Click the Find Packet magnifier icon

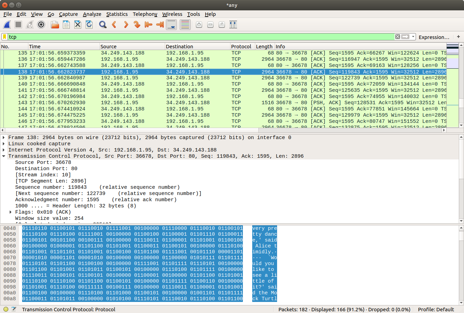(x=103, y=25)
